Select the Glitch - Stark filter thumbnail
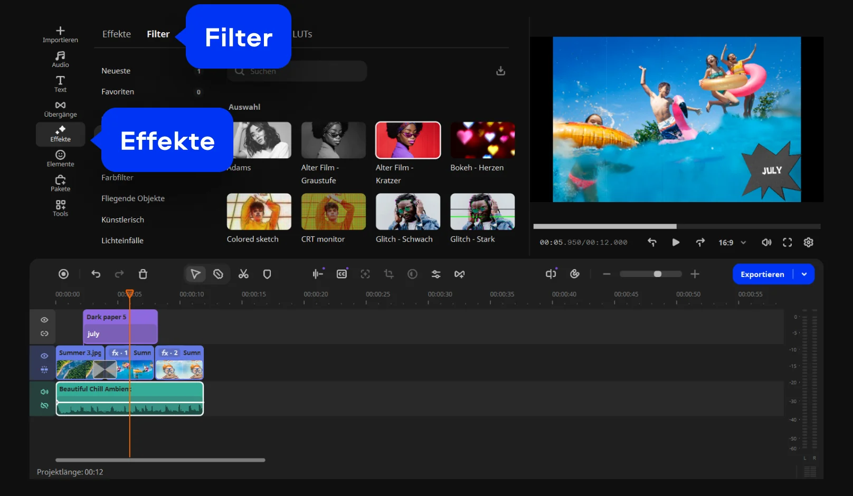Screen dimensions: 853x496 tap(482, 212)
